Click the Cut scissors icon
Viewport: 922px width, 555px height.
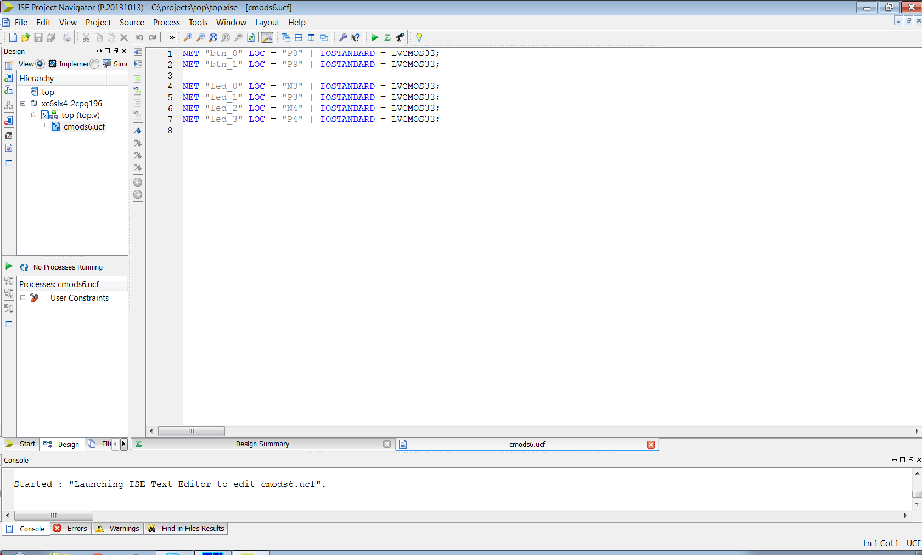tap(86, 37)
